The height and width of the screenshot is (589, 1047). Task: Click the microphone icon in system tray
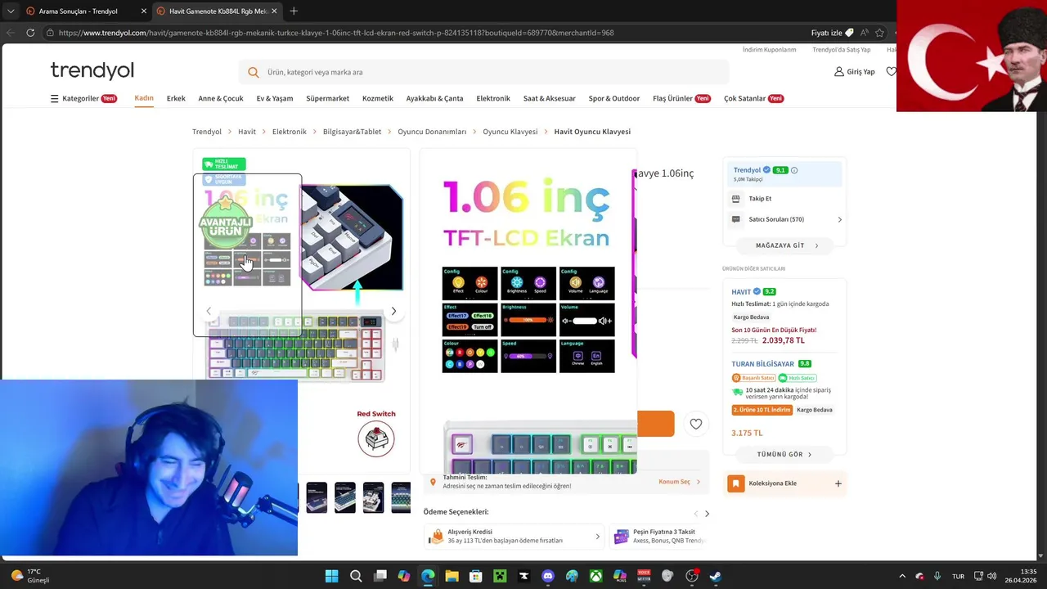tap(937, 576)
